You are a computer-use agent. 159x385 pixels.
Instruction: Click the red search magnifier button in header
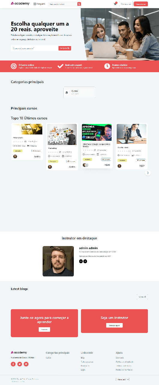[79, 4]
